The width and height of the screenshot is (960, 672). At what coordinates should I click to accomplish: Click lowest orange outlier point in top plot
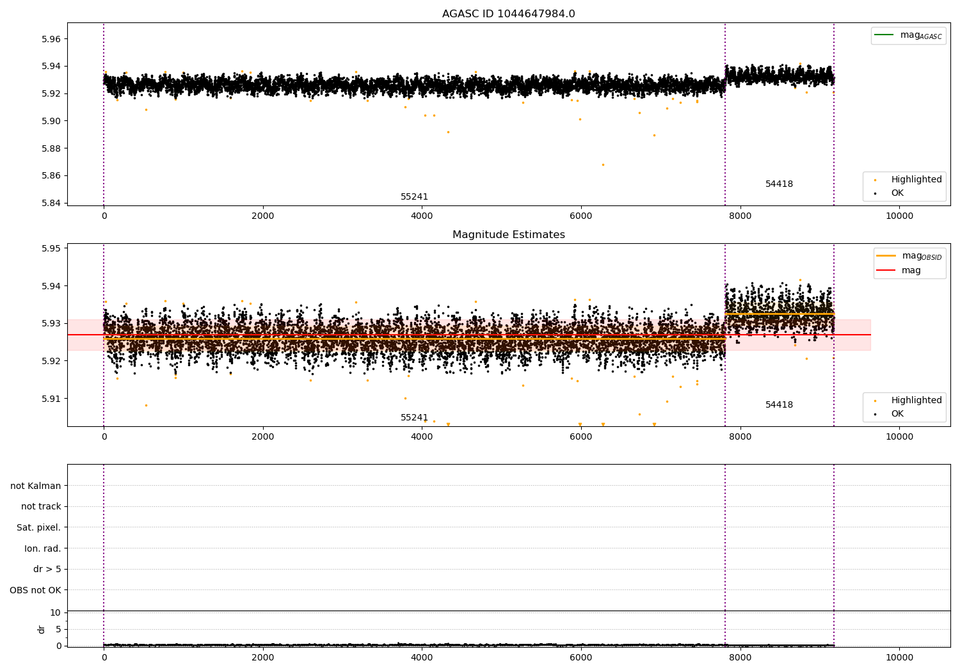[603, 164]
